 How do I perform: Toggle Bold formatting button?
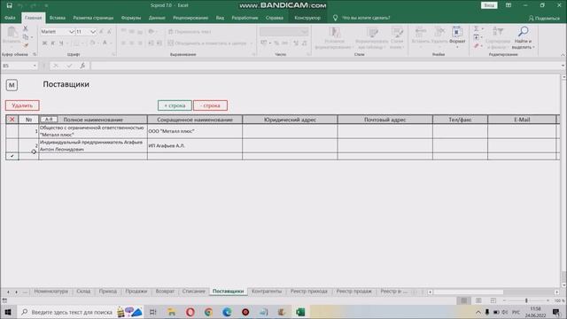(x=45, y=43)
